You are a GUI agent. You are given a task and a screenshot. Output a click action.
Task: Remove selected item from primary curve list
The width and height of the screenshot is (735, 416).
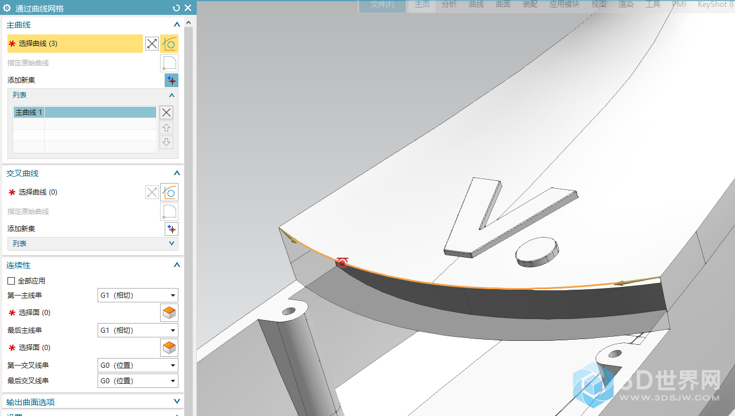(x=166, y=112)
